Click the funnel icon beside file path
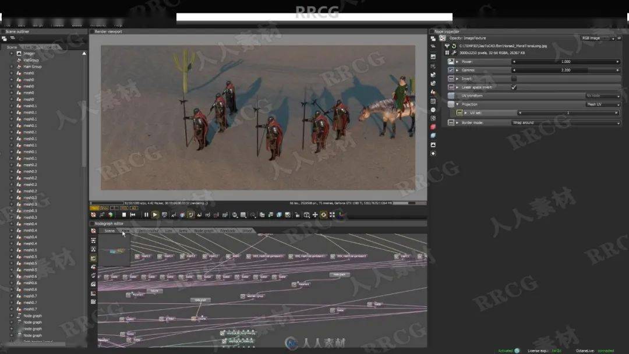 [447, 46]
